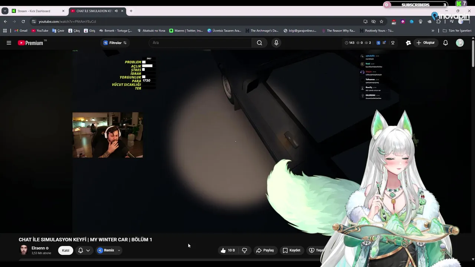Open the Elraenn channel name link

tap(38, 248)
